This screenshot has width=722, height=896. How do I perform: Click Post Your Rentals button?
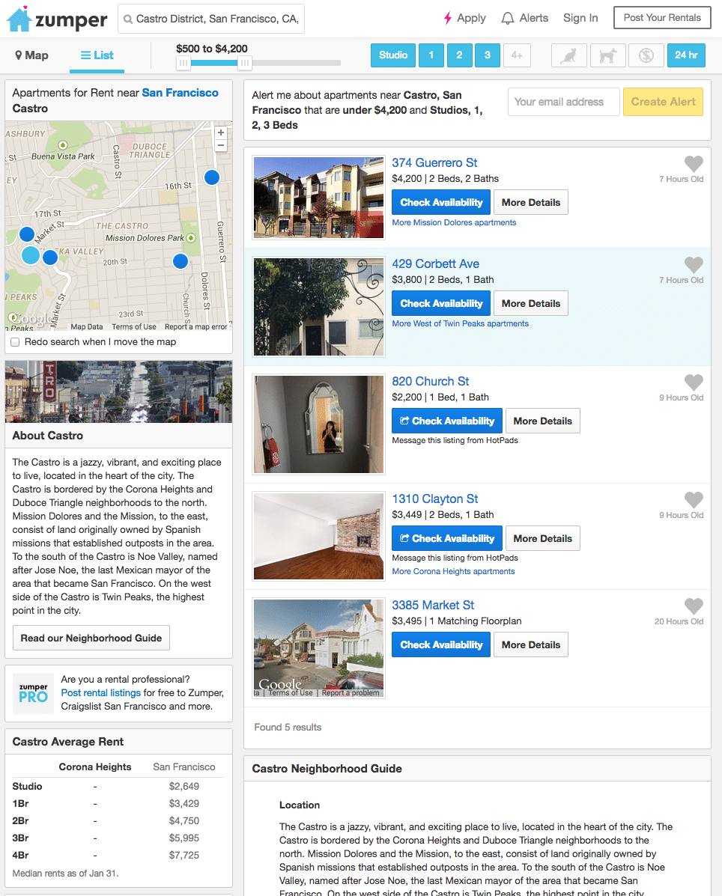(x=662, y=18)
